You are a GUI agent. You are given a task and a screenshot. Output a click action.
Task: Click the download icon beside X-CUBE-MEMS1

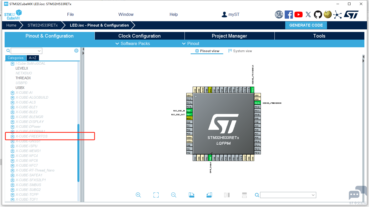point(12,151)
